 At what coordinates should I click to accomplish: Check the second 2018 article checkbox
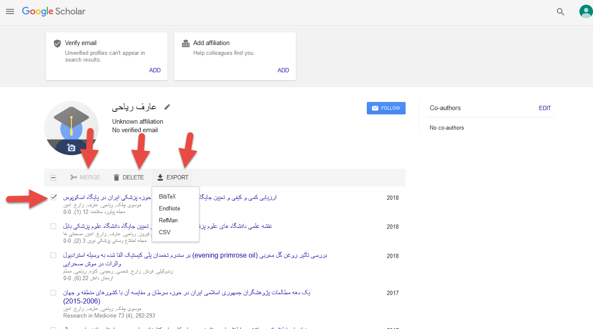(x=53, y=226)
